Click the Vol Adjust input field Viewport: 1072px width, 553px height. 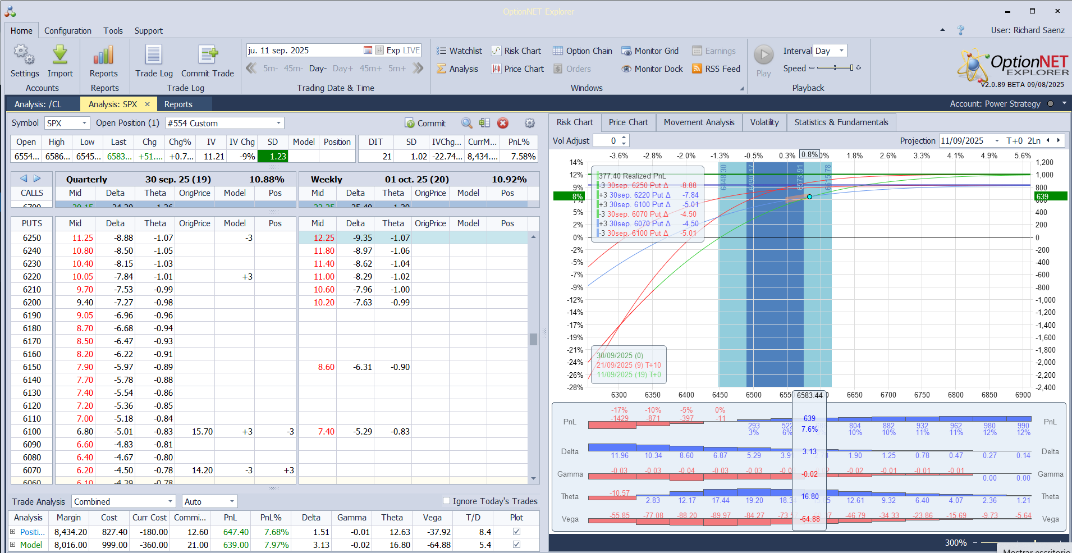(606, 141)
